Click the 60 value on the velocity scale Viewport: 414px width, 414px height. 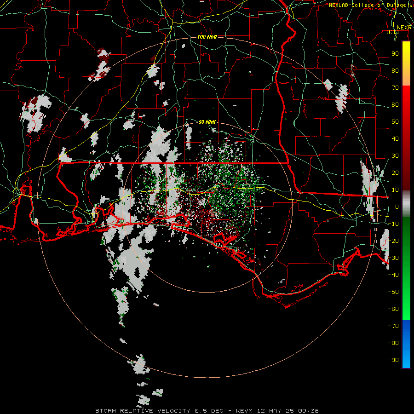click(x=395, y=105)
